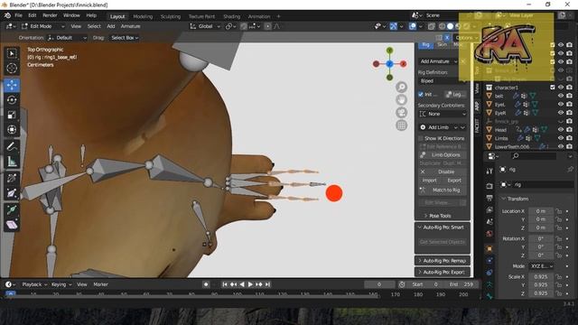Screen dimensions: 578x325
Task: Click the Export button
Action: (x=454, y=181)
